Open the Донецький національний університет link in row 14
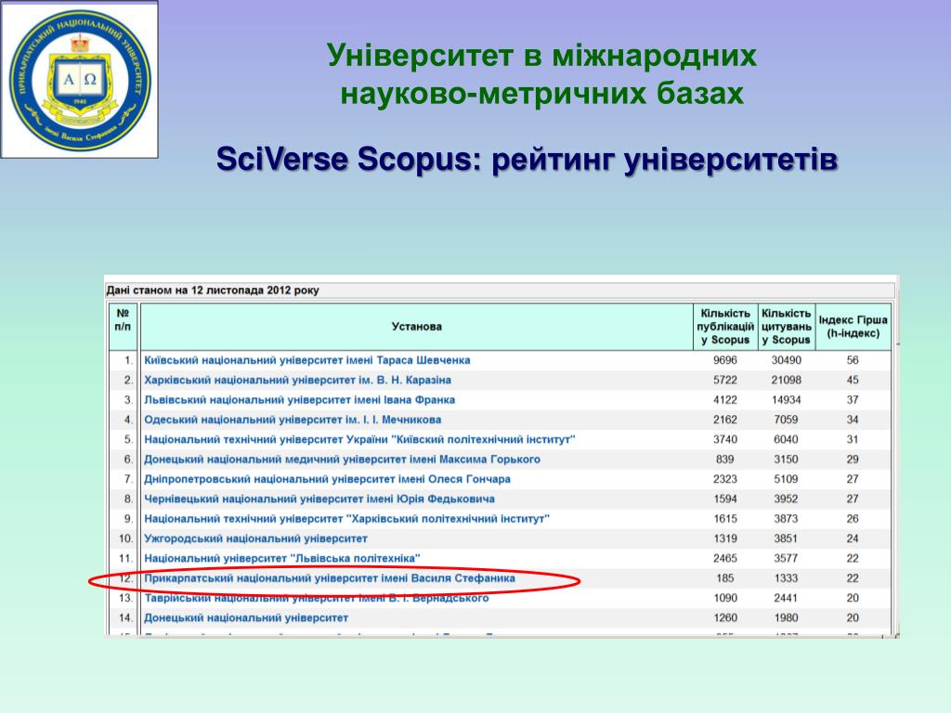This screenshot has height=713, width=951. pyautogui.click(x=245, y=617)
